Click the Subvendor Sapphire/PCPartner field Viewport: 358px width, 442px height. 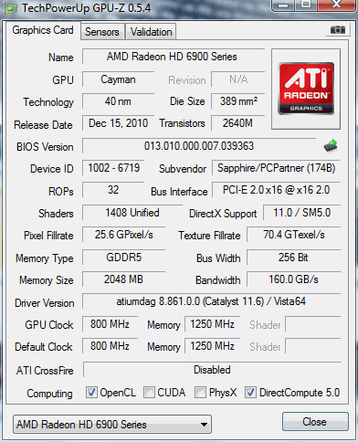(x=276, y=168)
